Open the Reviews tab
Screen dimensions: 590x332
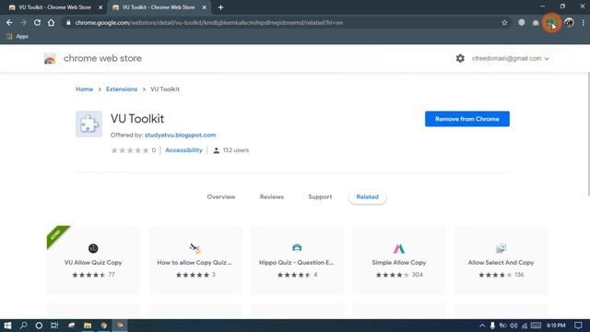(272, 196)
